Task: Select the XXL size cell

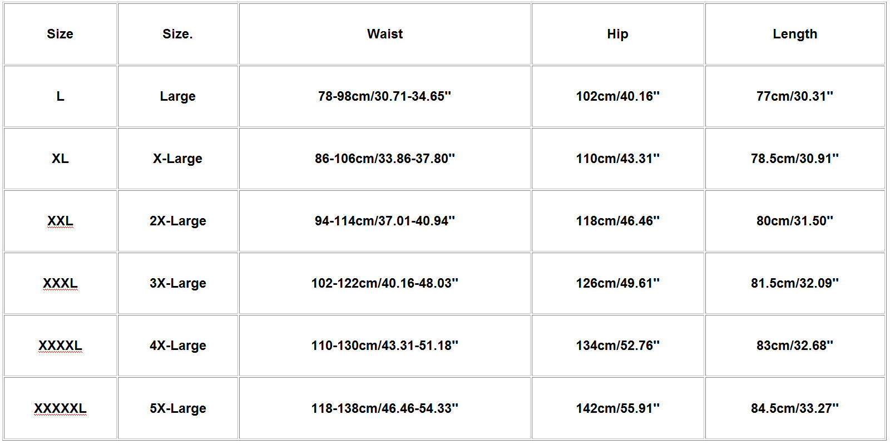Action: click(x=60, y=221)
